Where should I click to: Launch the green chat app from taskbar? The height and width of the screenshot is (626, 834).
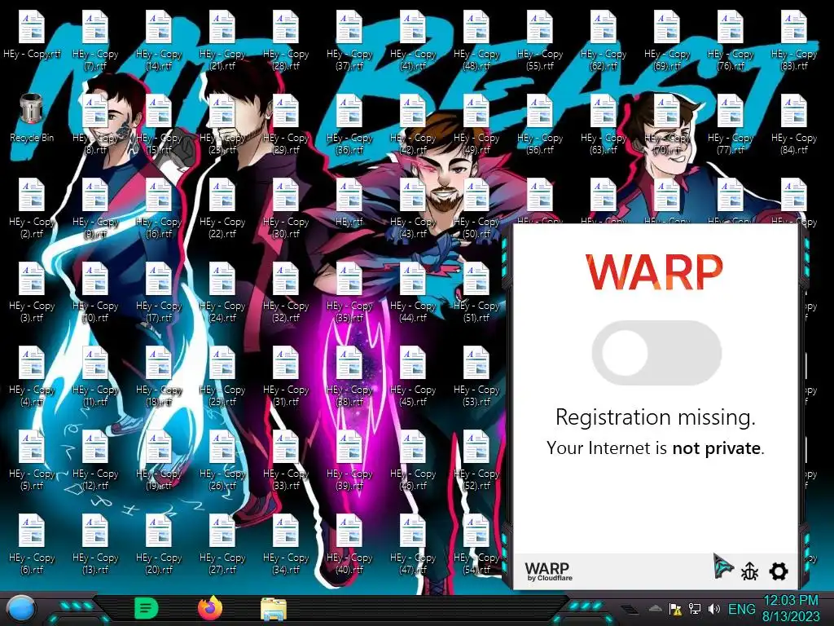coord(147,608)
